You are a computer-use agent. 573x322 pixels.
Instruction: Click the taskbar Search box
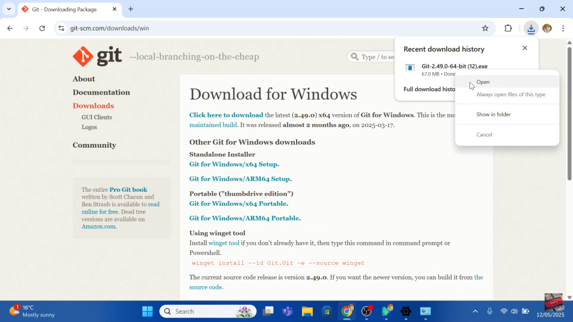208,311
